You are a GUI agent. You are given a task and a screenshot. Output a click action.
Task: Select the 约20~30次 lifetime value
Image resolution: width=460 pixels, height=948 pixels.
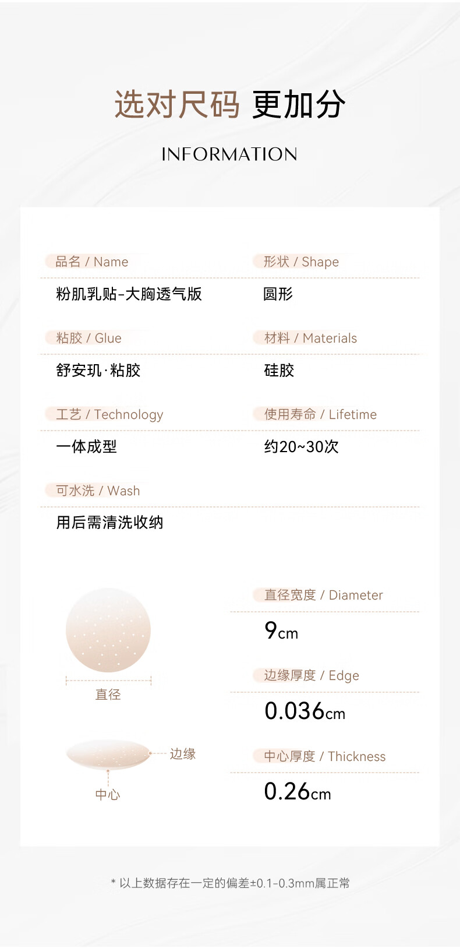(x=301, y=446)
